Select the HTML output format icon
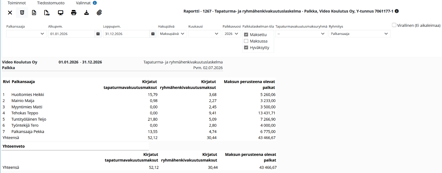The image size is (442, 173). [x=22, y=13]
